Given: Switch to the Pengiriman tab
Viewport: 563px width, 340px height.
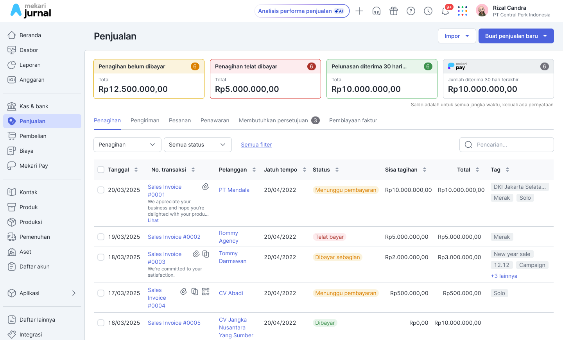Looking at the screenshot, I should click(x=145, y=120).
